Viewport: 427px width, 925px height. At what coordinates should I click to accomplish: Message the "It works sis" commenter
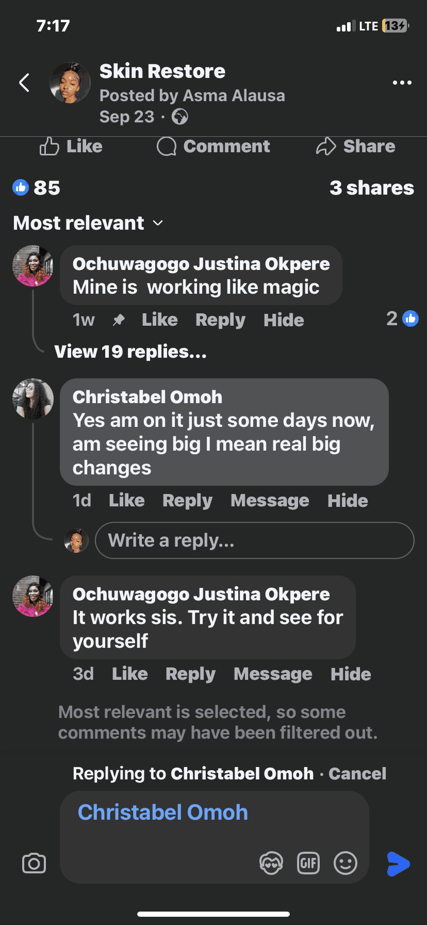(273, 674)
